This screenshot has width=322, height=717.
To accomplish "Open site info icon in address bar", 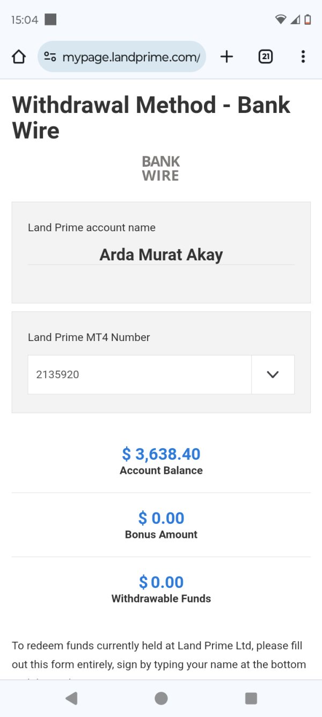I will 50,56.
